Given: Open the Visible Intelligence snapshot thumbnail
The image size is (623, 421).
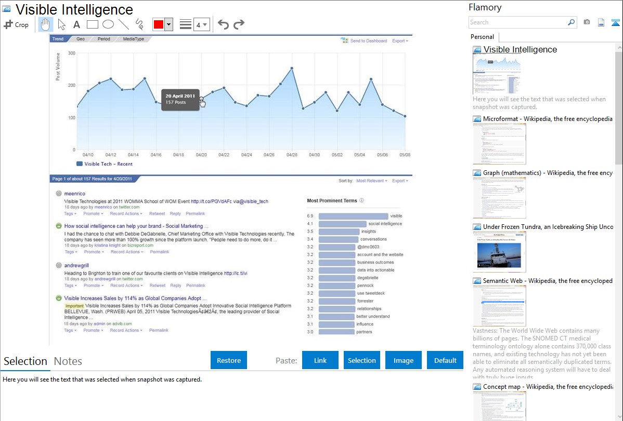Looking at the screenshot, I should click(497, 74).
